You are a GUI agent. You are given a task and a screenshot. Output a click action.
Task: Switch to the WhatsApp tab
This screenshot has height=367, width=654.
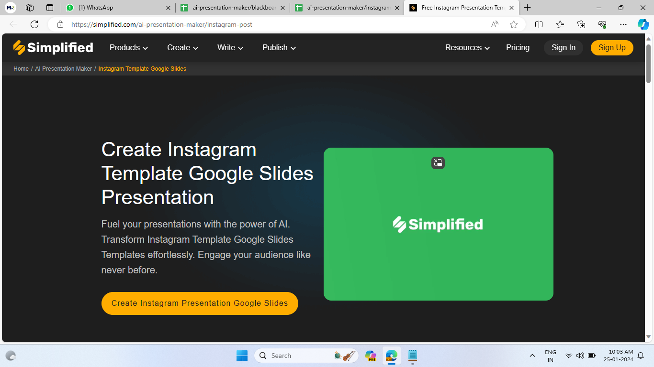pyautogui.click(x=117, y=8)
